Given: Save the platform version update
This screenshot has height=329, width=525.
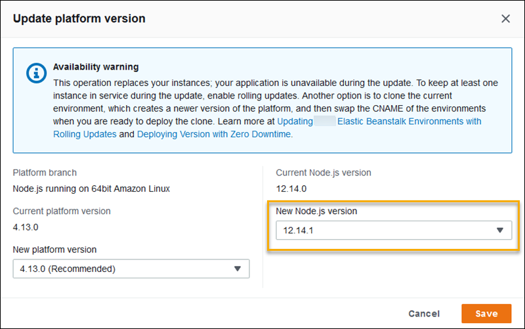Looking at the screenshot, I should click(486, 314).
